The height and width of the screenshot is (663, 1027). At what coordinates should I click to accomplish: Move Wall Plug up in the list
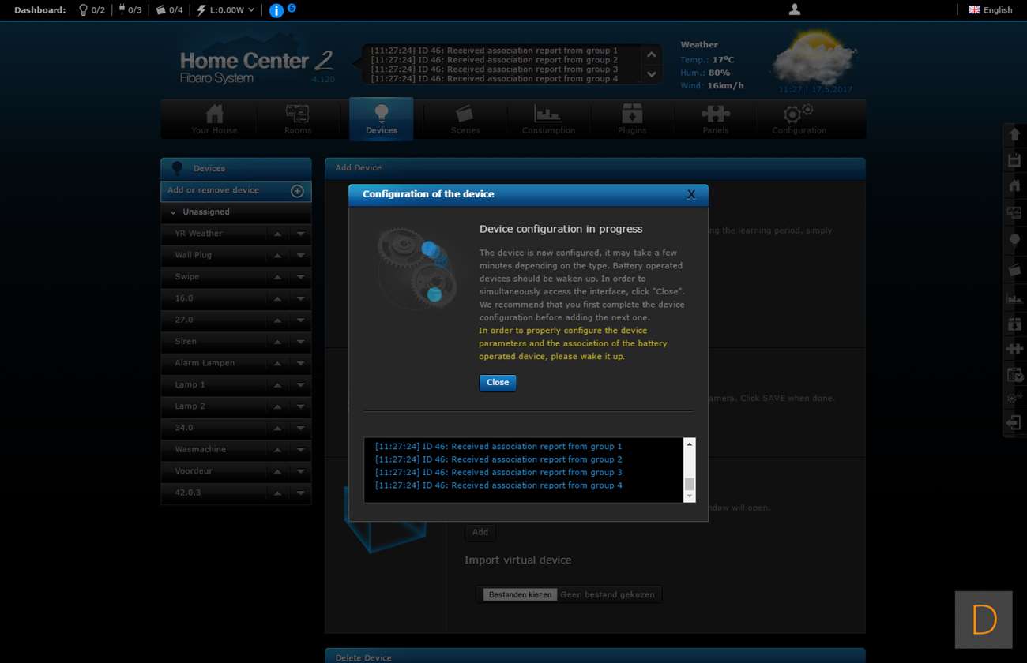[x=277, y=256]
